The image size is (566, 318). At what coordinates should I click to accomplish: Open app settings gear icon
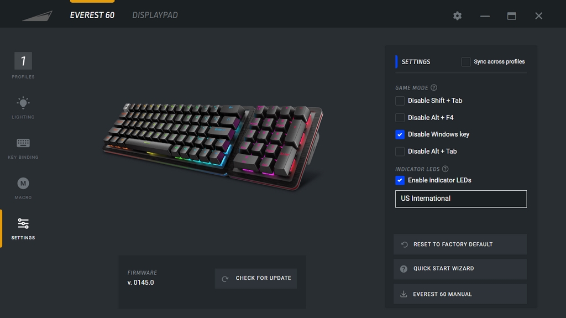click(457, 16)
